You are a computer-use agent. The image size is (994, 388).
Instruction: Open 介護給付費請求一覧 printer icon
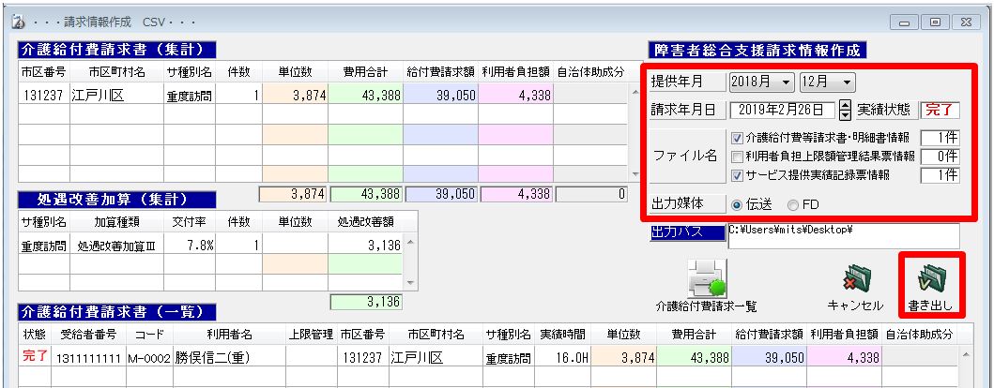coord(706,278)
